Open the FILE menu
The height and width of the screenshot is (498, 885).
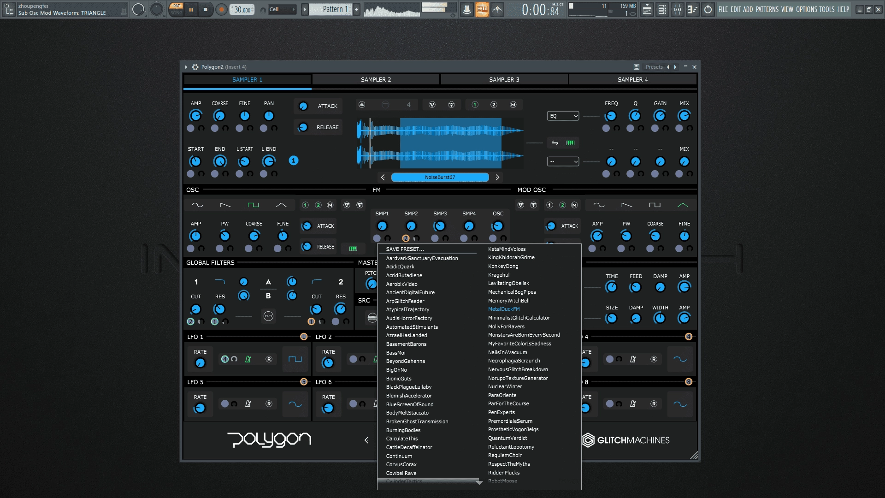coord(723,9)
